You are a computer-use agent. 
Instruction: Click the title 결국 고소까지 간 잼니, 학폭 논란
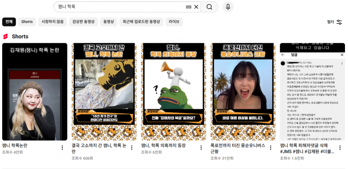[x=99, y=149]
